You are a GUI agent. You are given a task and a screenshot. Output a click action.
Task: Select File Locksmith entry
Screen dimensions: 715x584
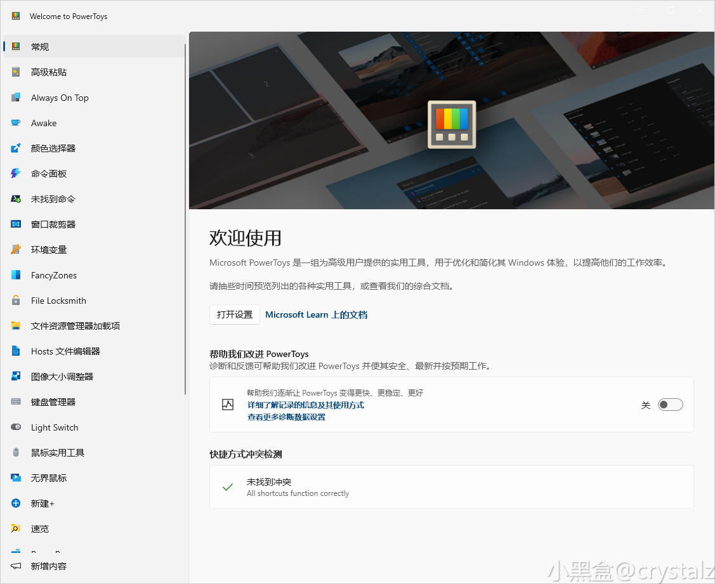[94, 301]
